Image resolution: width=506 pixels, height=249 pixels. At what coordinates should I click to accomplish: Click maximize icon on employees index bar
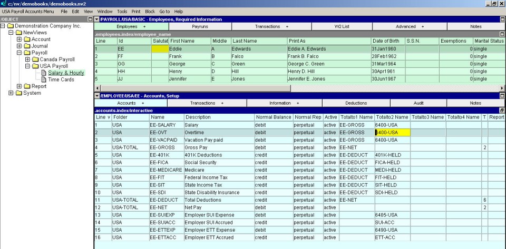click(502, 34)
